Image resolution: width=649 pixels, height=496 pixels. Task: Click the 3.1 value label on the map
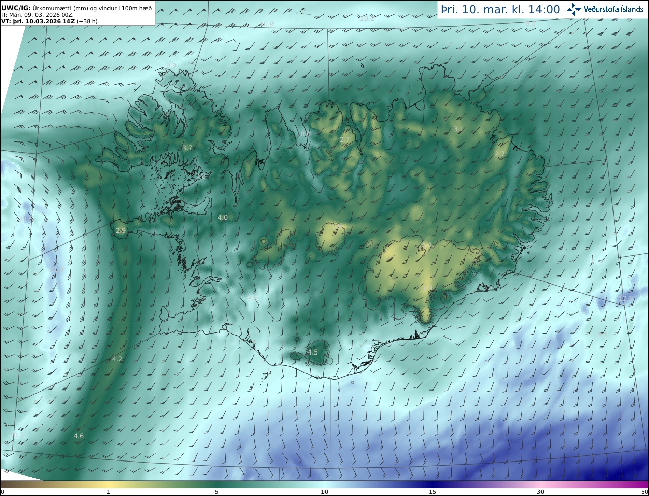click(x=459, y=129)
